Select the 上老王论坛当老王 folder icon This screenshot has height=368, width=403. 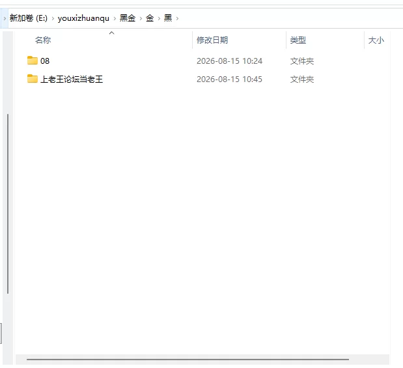coord(33,79)
